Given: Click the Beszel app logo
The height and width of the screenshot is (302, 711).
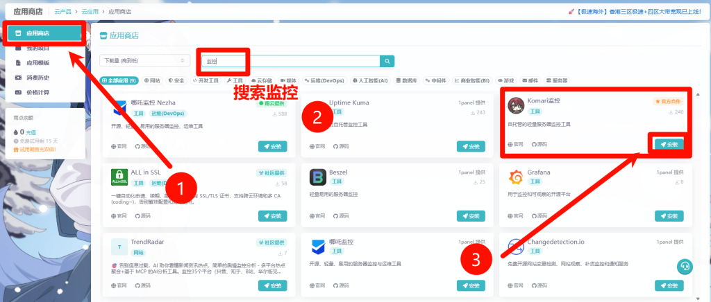Looking at the screenshot, I should [317, 176].
